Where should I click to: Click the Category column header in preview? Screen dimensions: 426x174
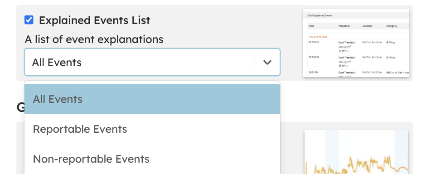click(392, 26)
